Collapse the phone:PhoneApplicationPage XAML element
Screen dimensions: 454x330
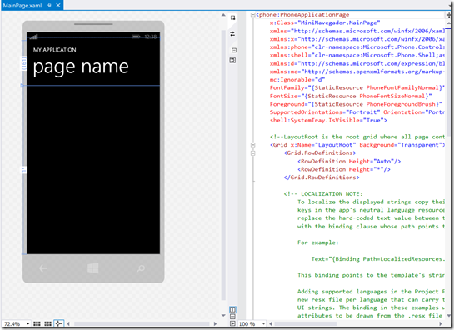(x=252, y=14)
